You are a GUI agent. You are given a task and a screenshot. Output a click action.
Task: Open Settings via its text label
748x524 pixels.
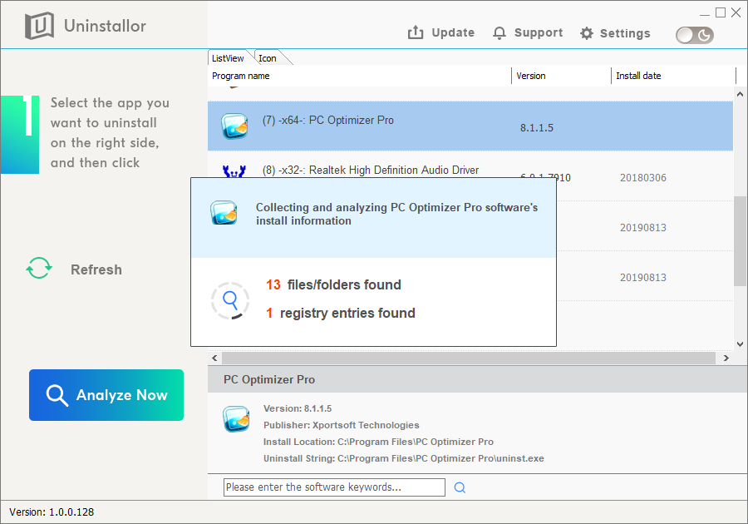(x=625, y=33)
